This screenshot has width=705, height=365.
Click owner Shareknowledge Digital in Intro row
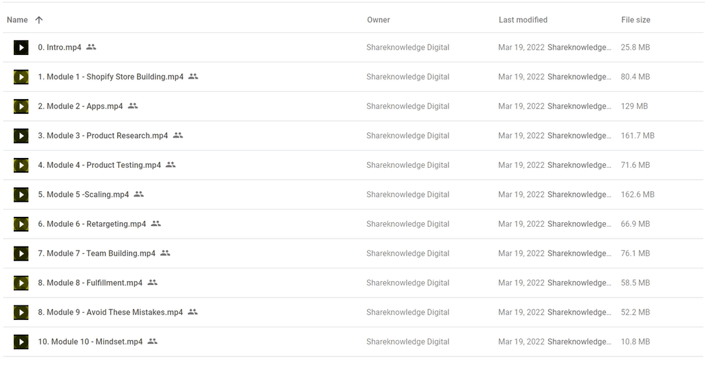point(408,47)
